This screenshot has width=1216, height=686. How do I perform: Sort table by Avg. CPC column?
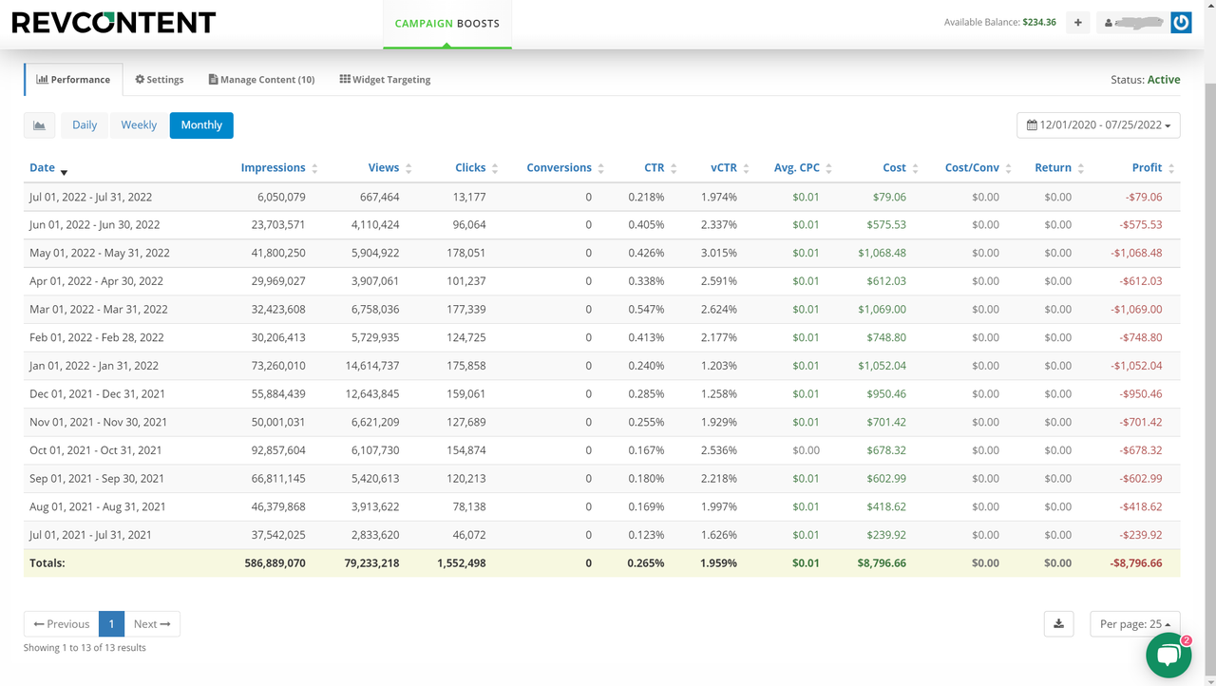803,168
